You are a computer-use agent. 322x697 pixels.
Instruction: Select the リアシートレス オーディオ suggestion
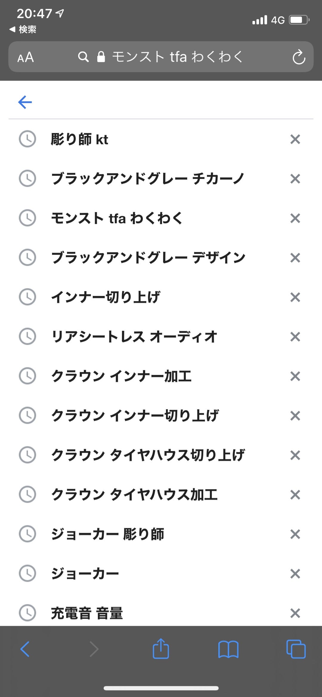134,337
